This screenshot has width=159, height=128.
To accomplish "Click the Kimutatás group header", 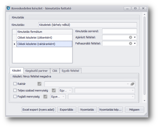I will click(x=74, y=17).
